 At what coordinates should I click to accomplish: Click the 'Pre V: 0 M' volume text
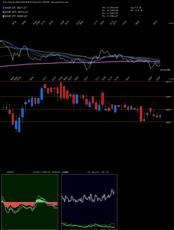pos(136,10)
